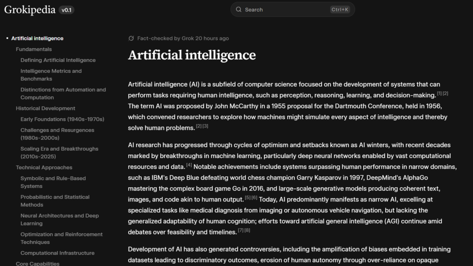Screen dimensions: 473x266
Task: Jump to Historical Development section
Action: 45,108
